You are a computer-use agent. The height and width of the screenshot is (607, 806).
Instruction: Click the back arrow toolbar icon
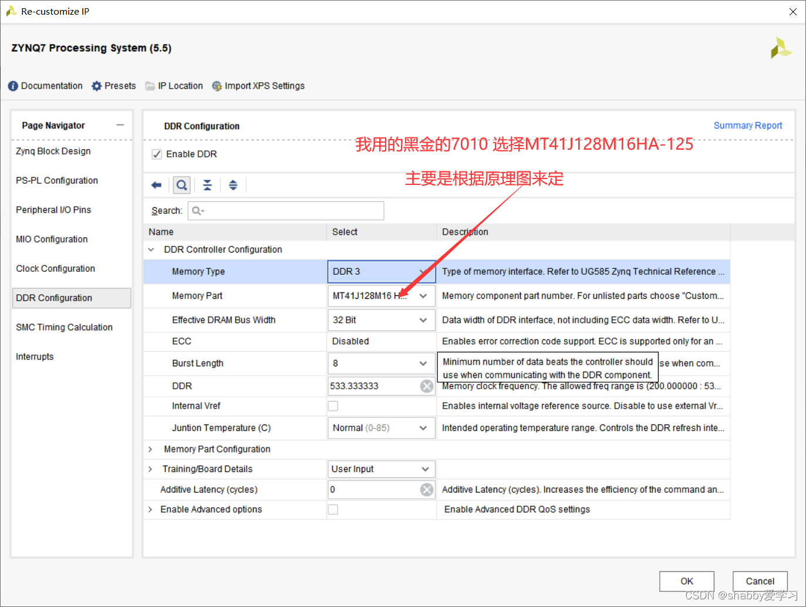[x=156, y=186]
